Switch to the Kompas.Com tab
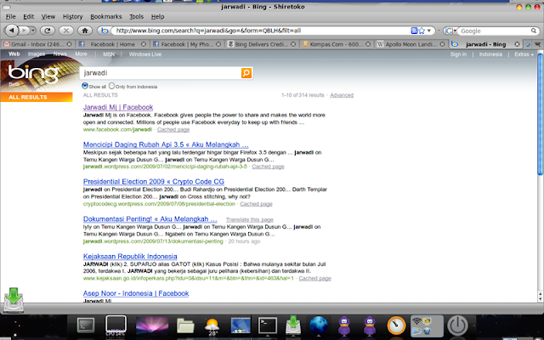This screenshot has height=340, width=544. coord(335,44)
